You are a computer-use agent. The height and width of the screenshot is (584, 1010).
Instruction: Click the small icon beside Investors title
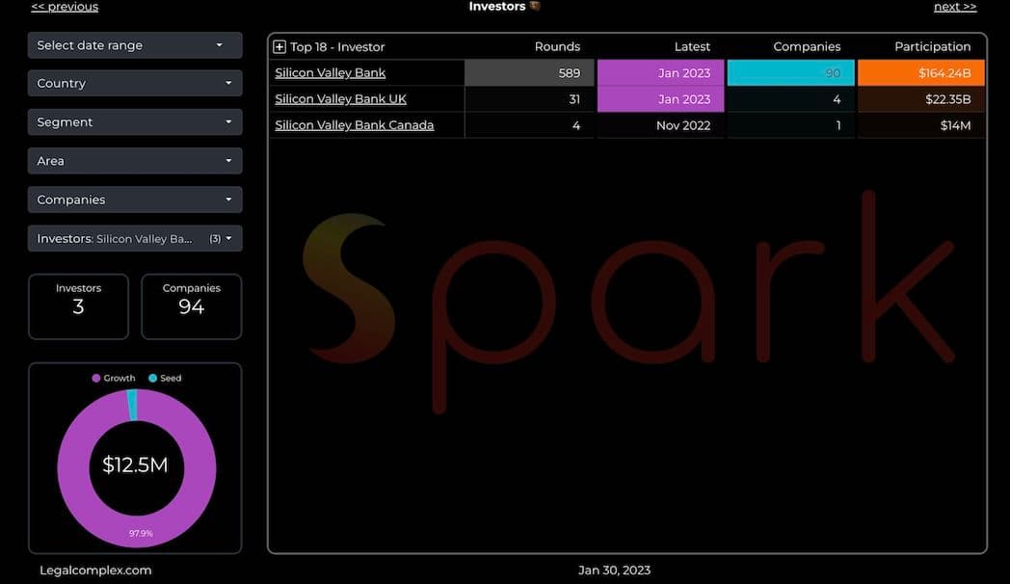click(535, 6)
